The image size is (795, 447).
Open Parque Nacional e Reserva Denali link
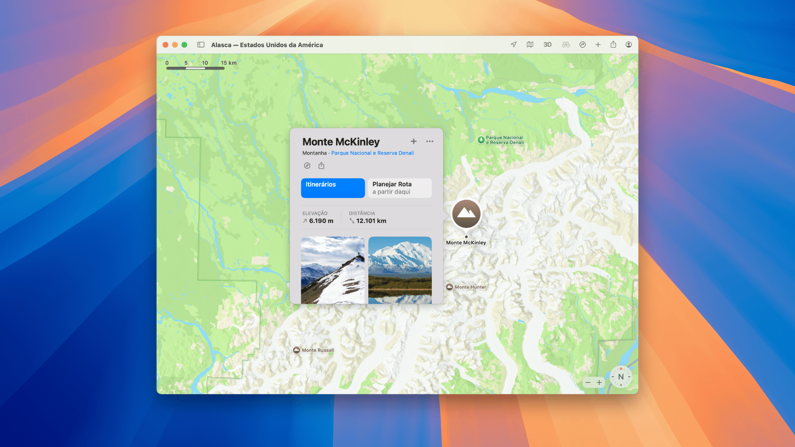tap(372, 153)
